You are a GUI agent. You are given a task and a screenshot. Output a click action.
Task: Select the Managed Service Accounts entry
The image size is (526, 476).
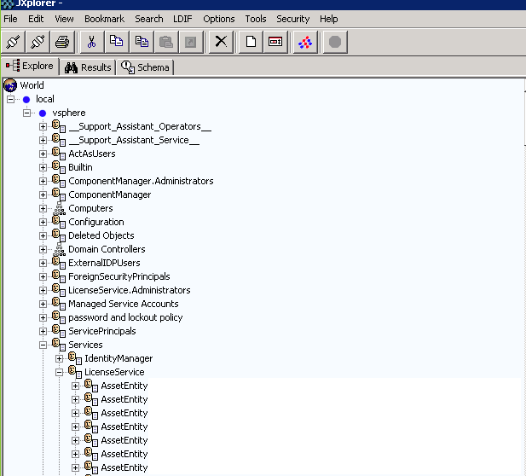point(124,305)
